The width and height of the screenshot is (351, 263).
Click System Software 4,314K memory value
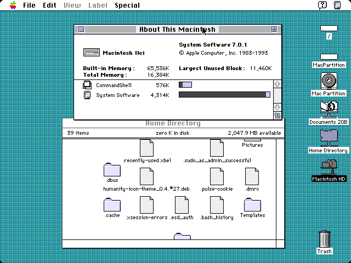pos(160,95)
